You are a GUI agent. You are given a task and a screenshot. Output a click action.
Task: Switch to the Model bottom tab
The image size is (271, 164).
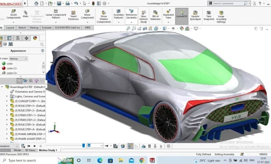(x=17, y=150)
